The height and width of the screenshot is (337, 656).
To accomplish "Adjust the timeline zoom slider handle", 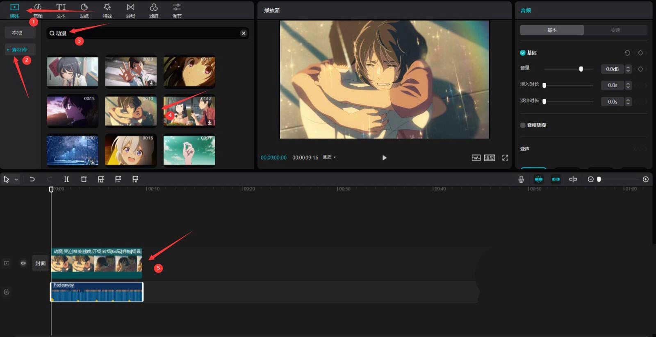I will [599, 179].
